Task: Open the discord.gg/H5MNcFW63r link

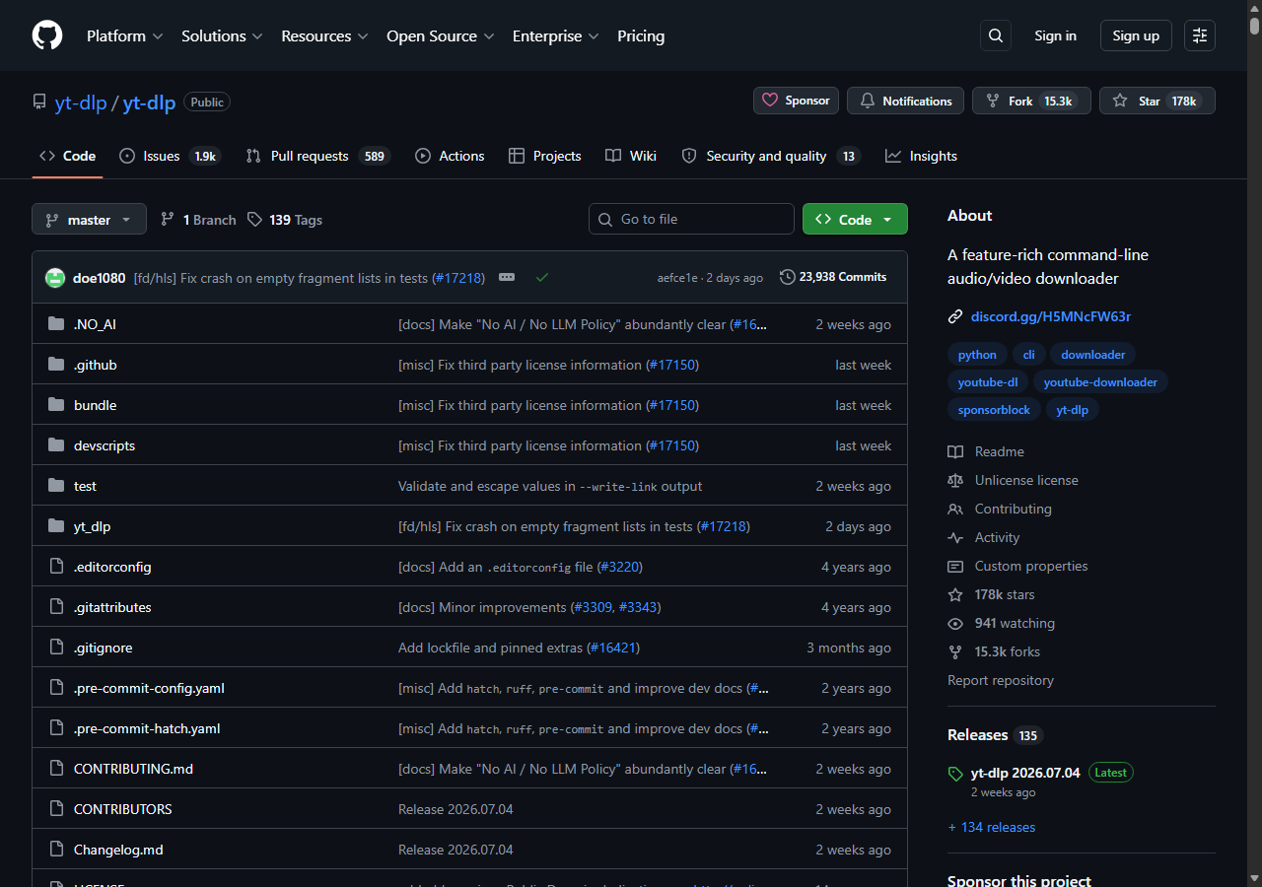Action: pos(1051,316)
